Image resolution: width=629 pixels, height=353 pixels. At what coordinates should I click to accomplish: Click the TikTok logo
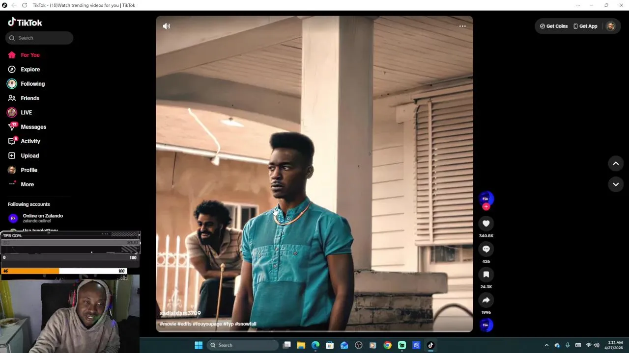(x=25, y=22)
